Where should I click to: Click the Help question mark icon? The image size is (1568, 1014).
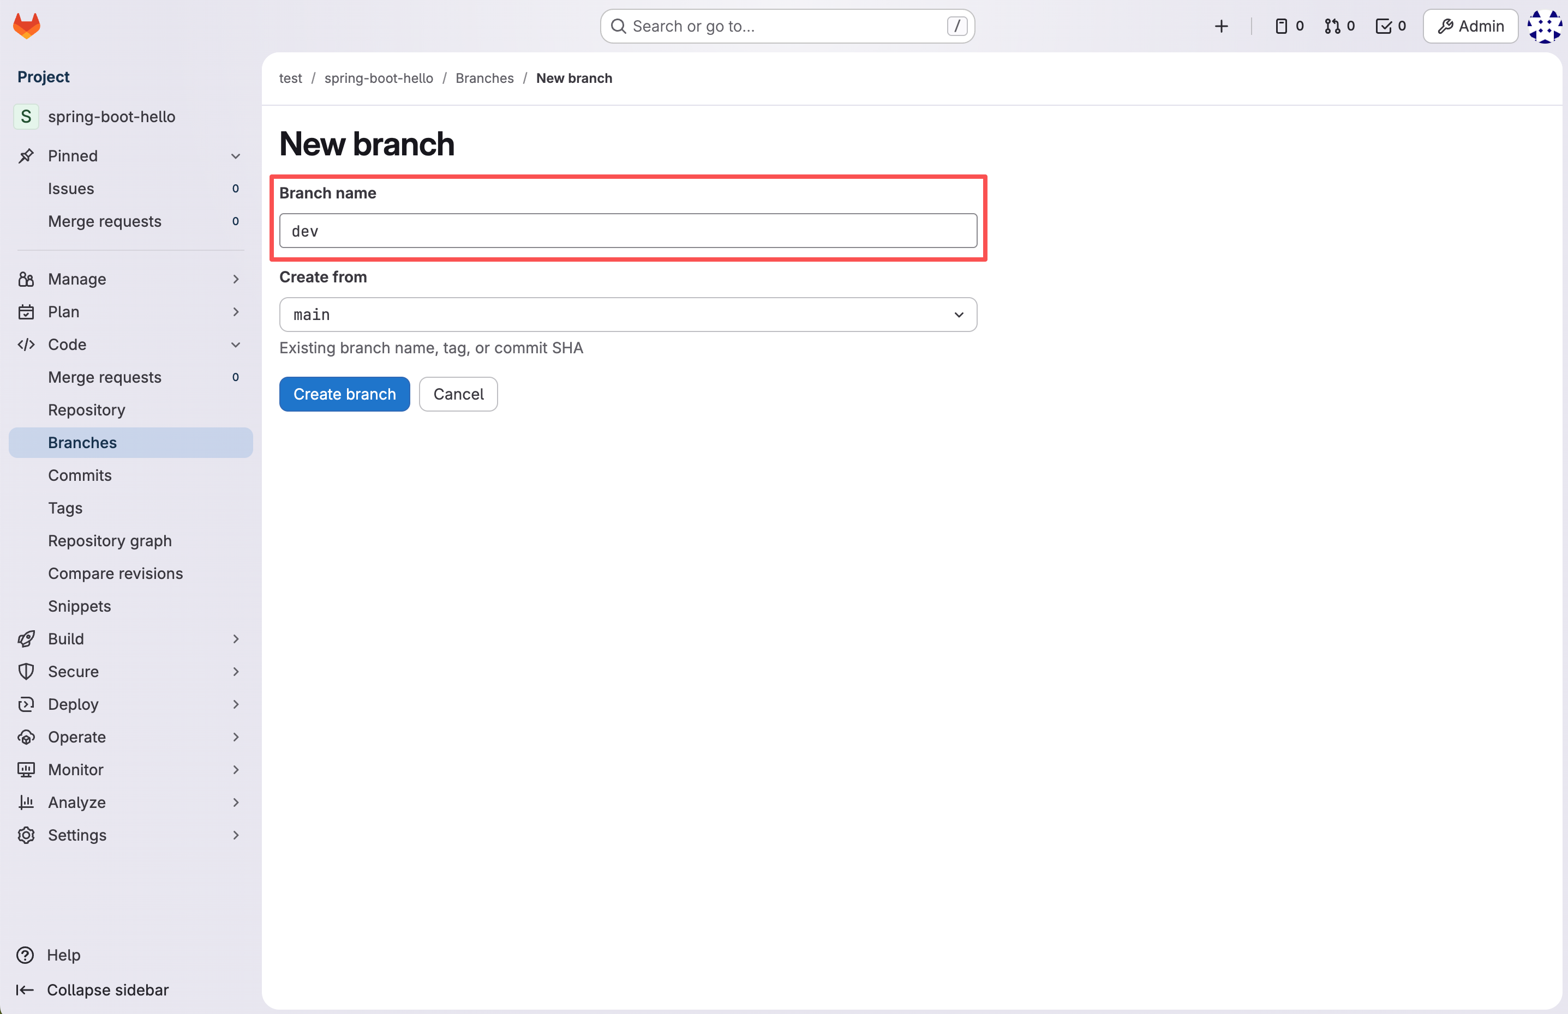pyautogui.click(x=25, y=955)
